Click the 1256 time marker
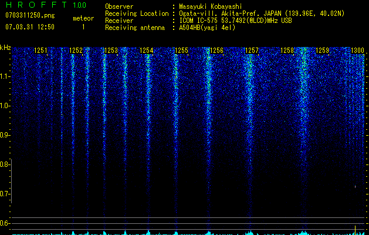Image resolution: width=369 pixels, height=235 pixels. coord(216,51)
